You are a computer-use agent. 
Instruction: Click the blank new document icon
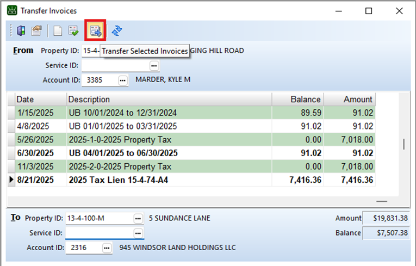(58, 31)
